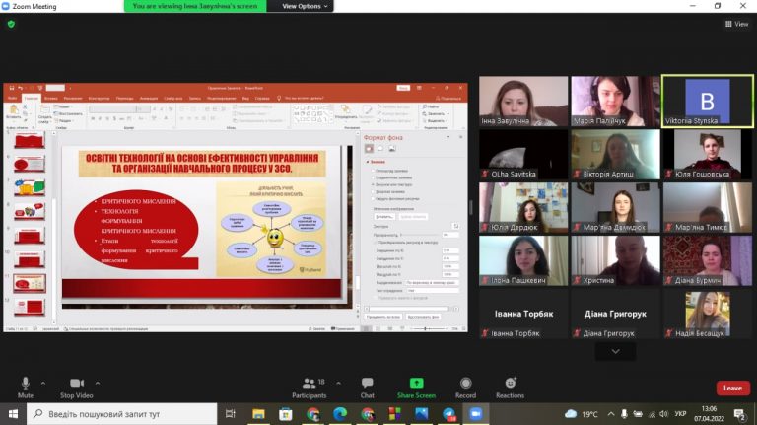The width and height of the screenshot is (757, 425).
Task: Open the Participants panel
Action: click(x=309, y=388)
